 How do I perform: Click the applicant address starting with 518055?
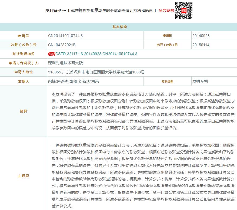pyautogui.click(x=96, y=72)
